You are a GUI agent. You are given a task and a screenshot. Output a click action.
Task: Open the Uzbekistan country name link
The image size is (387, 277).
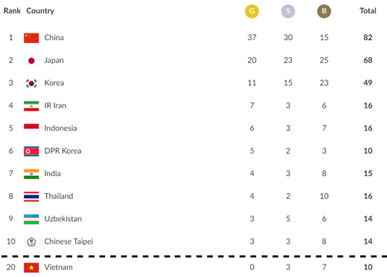pos(63,218)
